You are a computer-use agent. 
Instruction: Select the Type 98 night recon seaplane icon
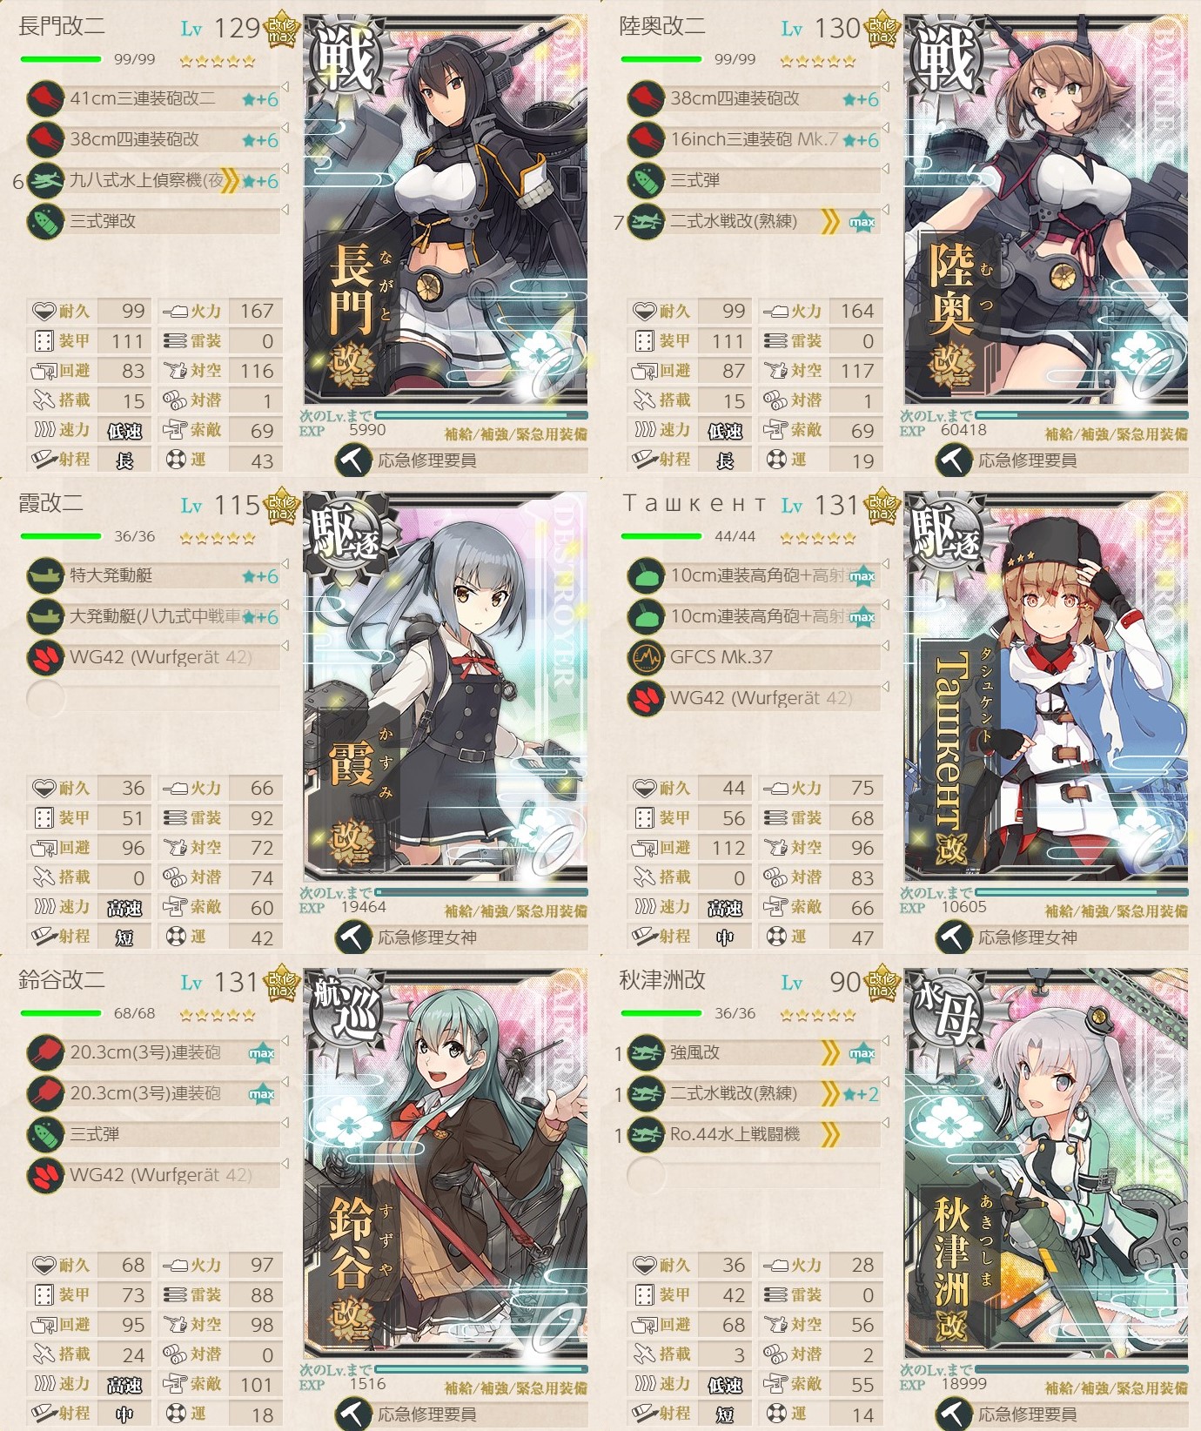coord(45,180)
